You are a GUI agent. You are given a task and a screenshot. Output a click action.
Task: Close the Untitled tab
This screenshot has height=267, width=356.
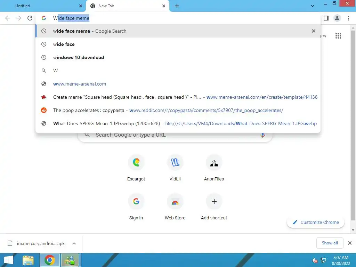point(81,6)
